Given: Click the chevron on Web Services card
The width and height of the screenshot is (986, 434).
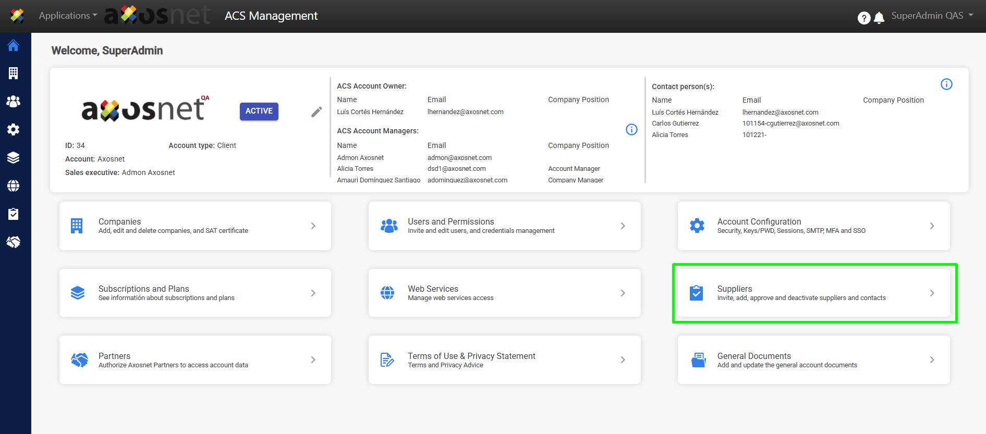Looking at the screenshot, I should 623,293.
